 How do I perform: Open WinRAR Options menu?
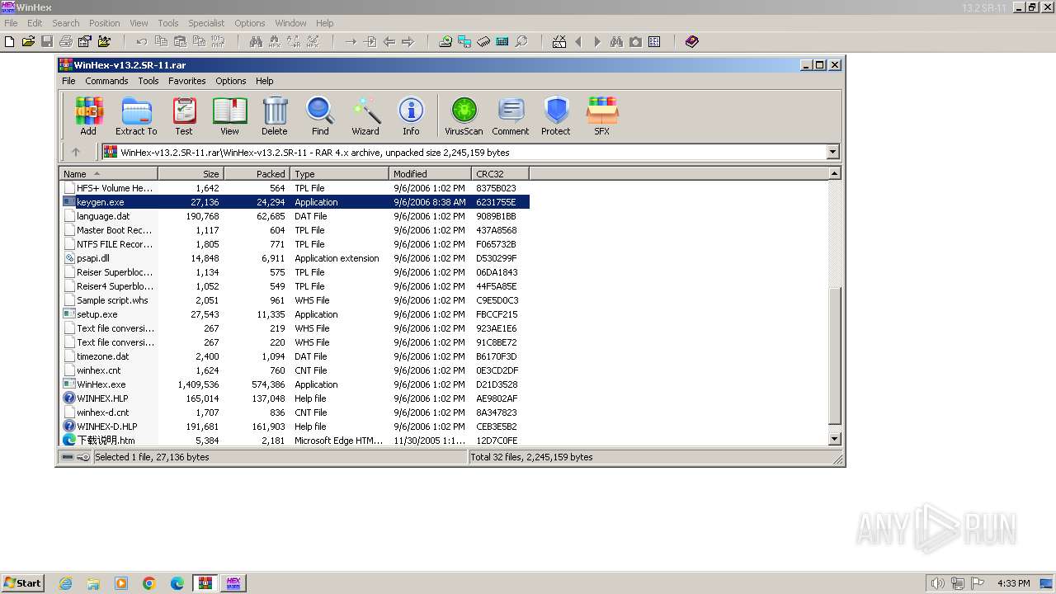pos(231,81)
